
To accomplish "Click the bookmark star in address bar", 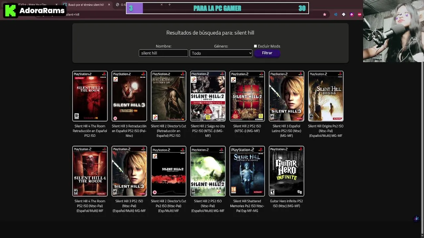I will click(x=325, y=15).
